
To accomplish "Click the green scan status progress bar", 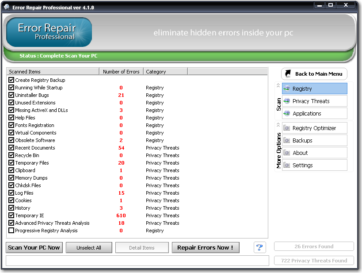I will click(177, 57).
